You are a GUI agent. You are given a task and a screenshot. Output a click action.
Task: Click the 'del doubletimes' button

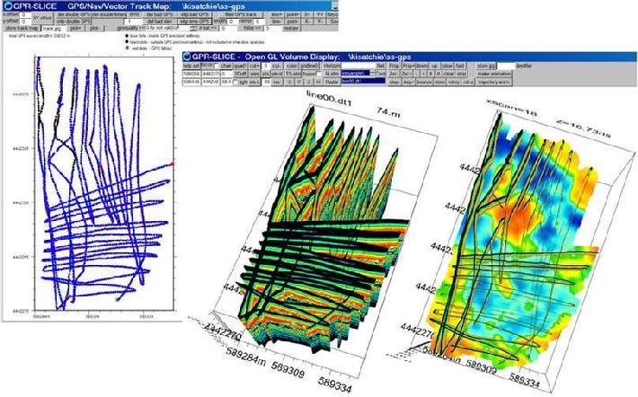[109, 14]
